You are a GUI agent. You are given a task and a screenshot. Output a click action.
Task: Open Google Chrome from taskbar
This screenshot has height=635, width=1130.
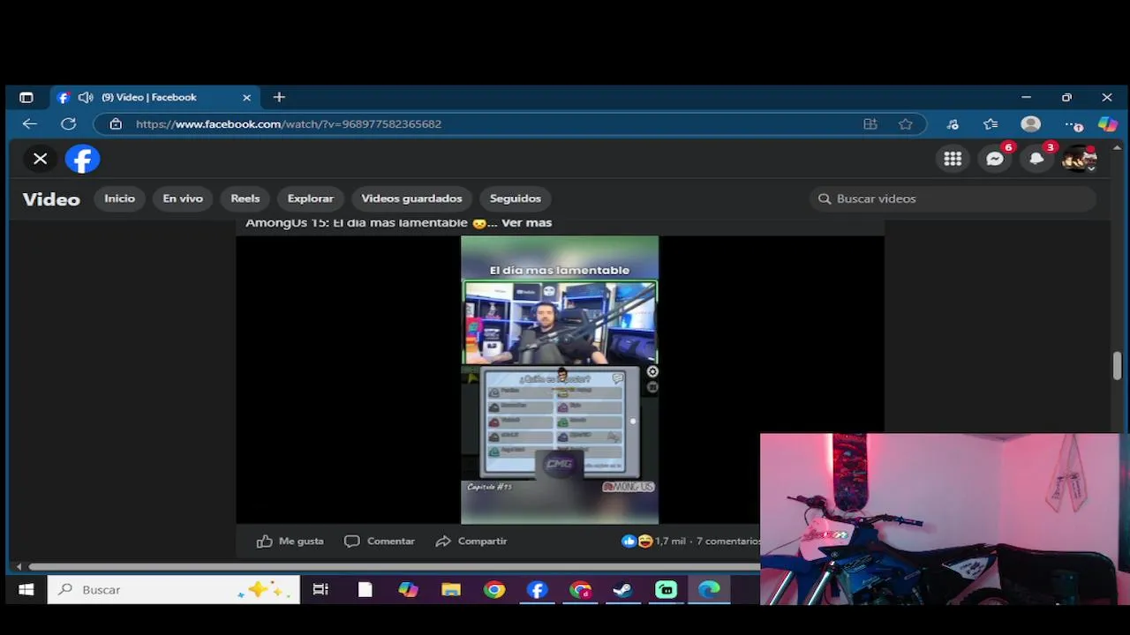(494, 590)
